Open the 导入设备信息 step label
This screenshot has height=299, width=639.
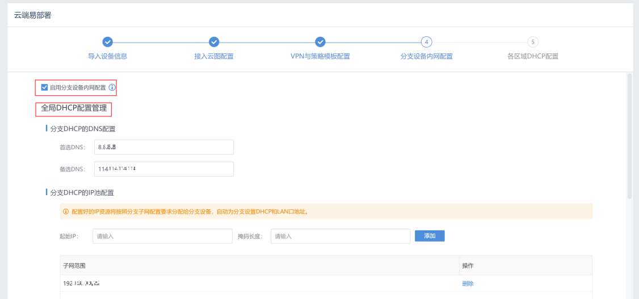pos(107,57)
